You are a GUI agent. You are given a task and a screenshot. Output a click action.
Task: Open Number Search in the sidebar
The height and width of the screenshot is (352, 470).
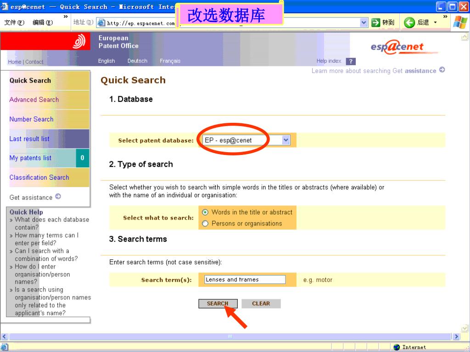(x=32, y=119)
